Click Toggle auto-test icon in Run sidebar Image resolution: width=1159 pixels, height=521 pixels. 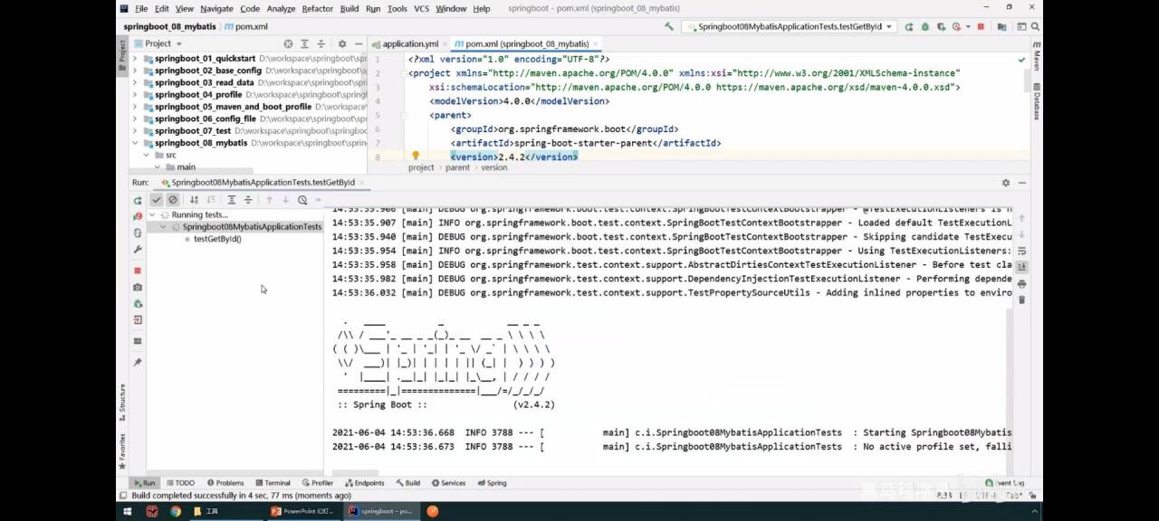[x=138, y=232]
